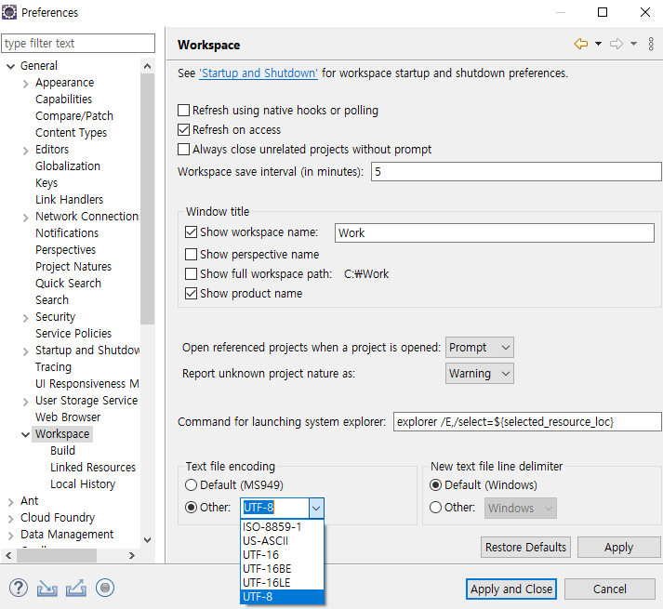The image size is (663, 609).
Task: Open the Prompt referenced projects dropdown
Action: tap(480, 348)
